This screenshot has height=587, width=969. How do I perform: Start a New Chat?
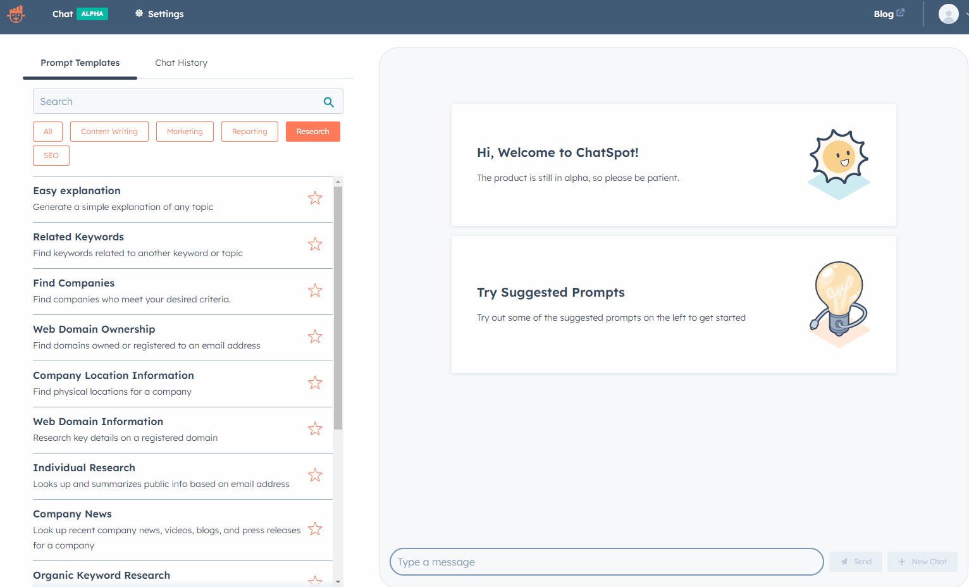coord(922,562)
